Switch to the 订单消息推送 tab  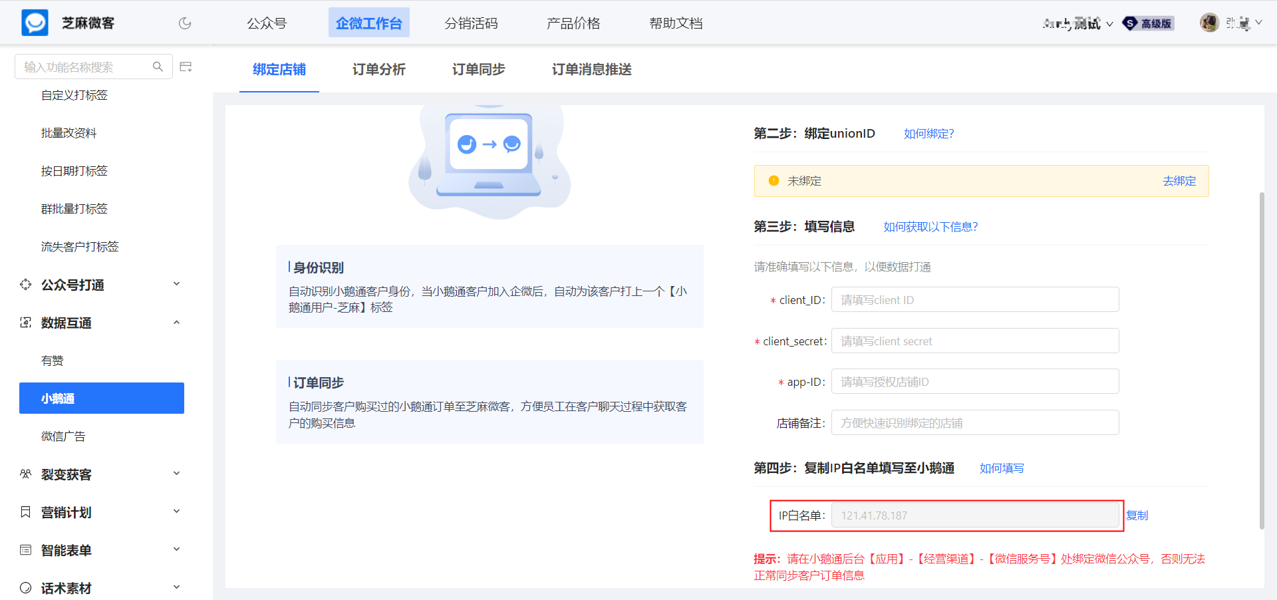pyautogui.click(x=592, y=69)
